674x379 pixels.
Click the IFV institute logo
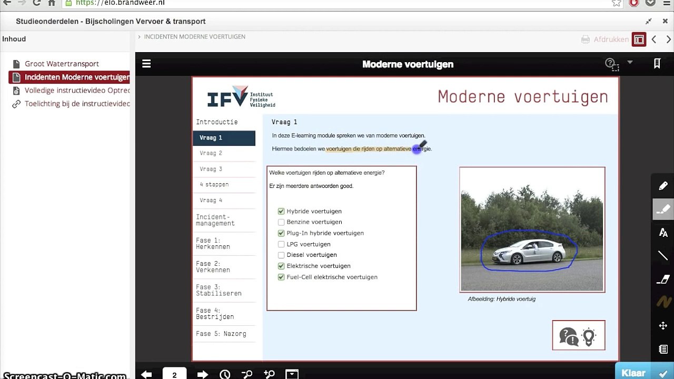(241, 97)
